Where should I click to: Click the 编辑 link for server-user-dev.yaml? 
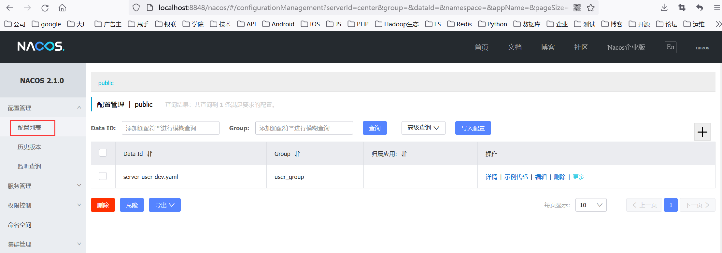pos(541,177)
